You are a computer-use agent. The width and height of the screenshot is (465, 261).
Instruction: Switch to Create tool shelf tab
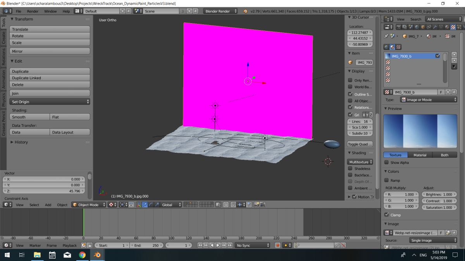3,38
